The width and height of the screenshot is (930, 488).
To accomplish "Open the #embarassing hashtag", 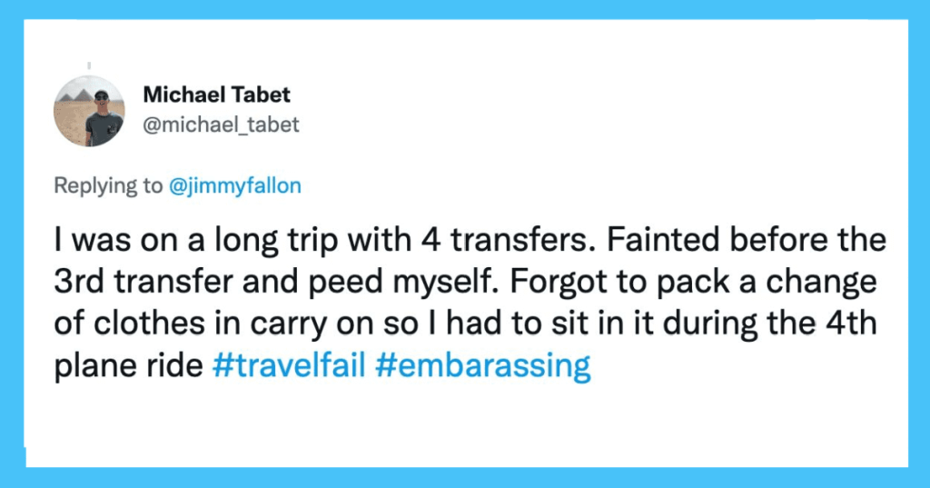I will click(483, 365).
